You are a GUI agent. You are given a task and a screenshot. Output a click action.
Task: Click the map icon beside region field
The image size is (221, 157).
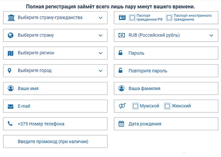[11, 53]
